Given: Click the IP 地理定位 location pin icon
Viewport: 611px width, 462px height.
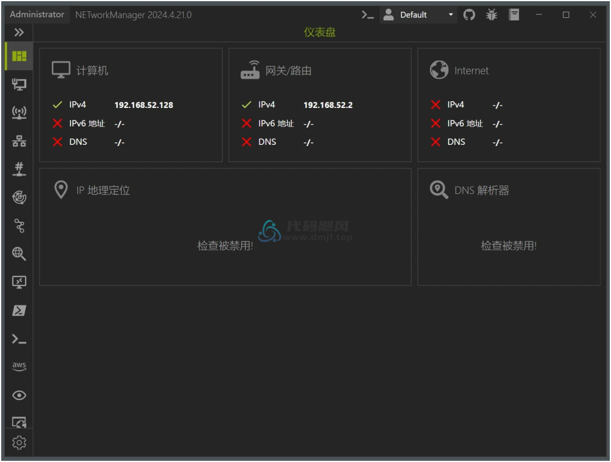Looking at the screenshot, I should coord(61,190).
